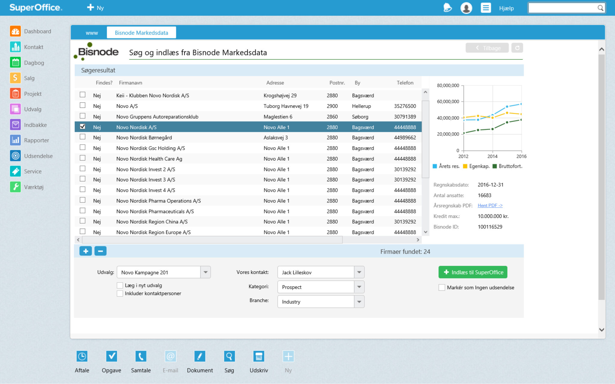Viewport: 615px width, 384px height.
Task: Click the results table horizontal scrollbar
Action: pos(212,240)
